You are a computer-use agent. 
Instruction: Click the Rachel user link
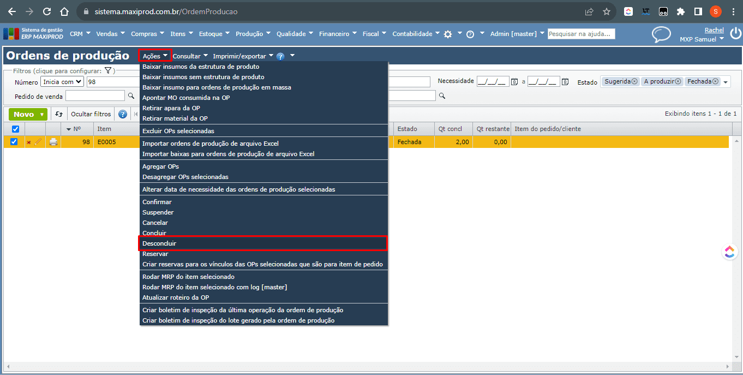(x=714, y=30)
